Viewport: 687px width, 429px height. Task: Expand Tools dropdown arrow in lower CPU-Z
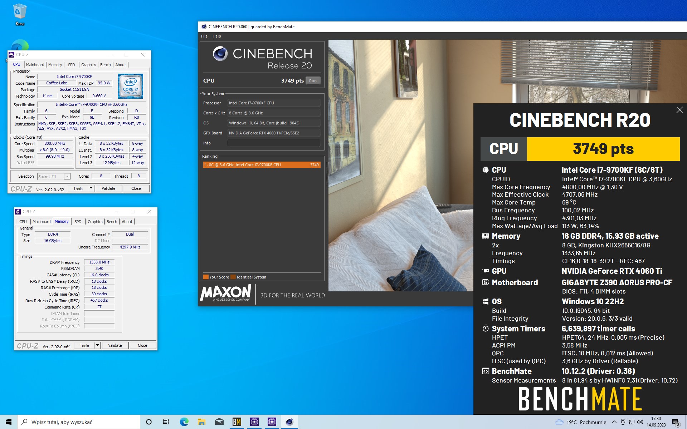click(x=97, y=345)
